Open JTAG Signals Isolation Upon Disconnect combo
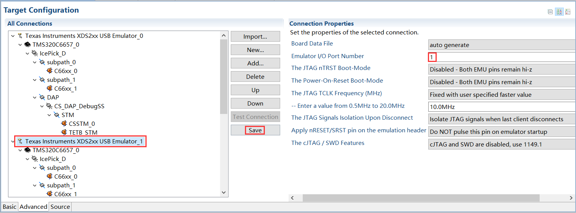This screenshot has width=576, height=213. [502, 119]
